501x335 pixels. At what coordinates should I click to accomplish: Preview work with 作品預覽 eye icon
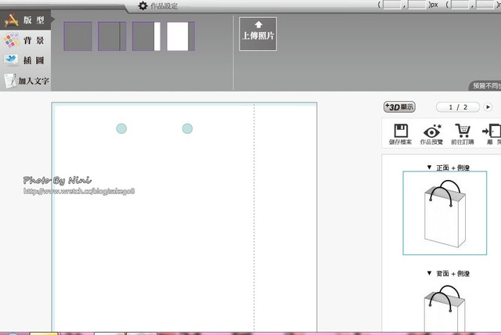(431, 134)
